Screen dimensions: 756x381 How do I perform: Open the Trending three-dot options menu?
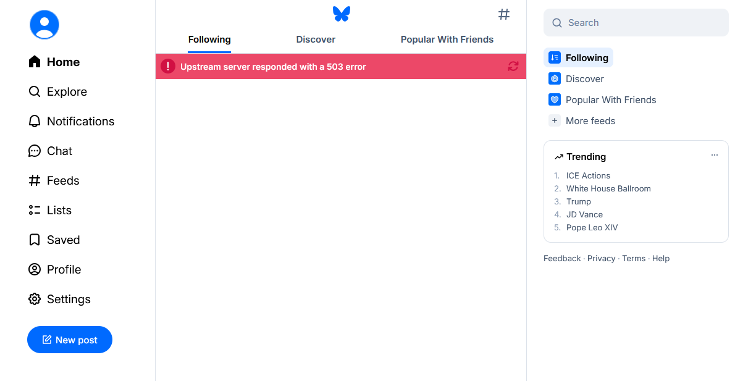pyautogui.click(x=715, y=156)
